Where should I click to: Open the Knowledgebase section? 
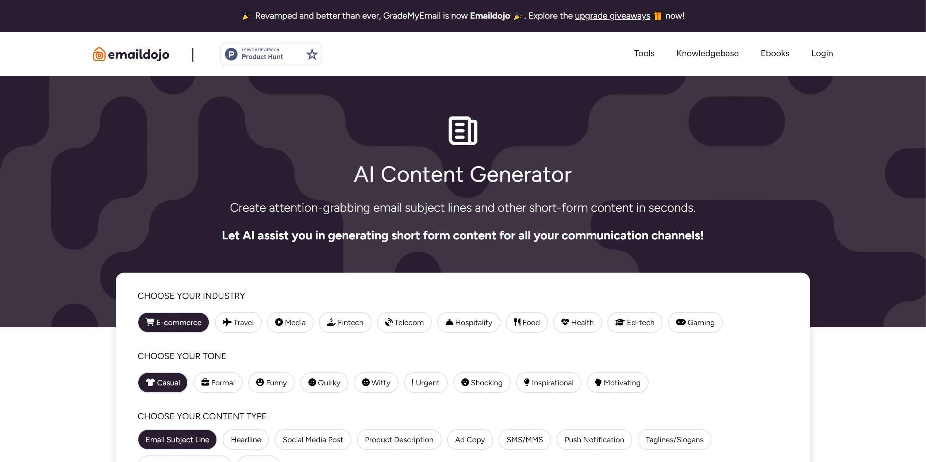pyautogui.click(x=707, y=53)
